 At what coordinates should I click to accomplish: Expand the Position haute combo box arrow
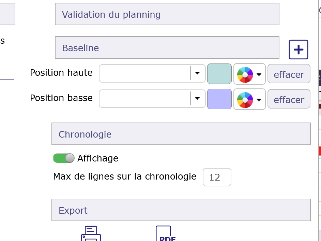[197, 73]
